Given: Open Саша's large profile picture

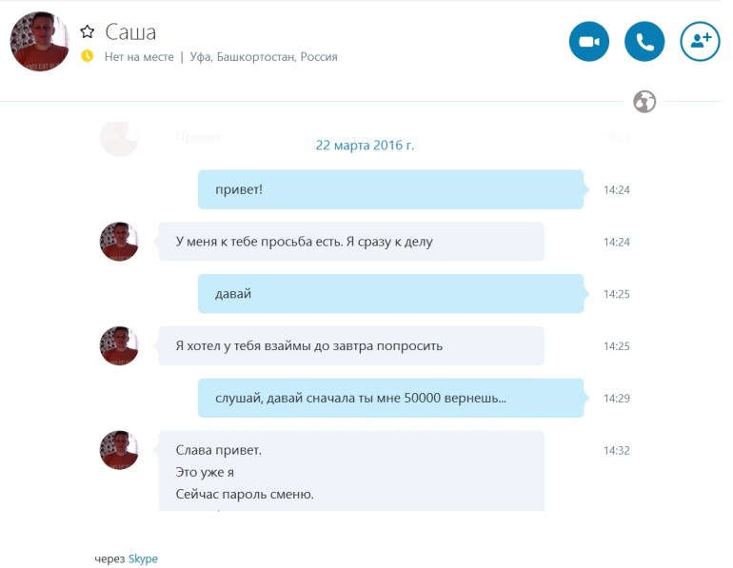Looking at the screenshot, I should [39, 42].
